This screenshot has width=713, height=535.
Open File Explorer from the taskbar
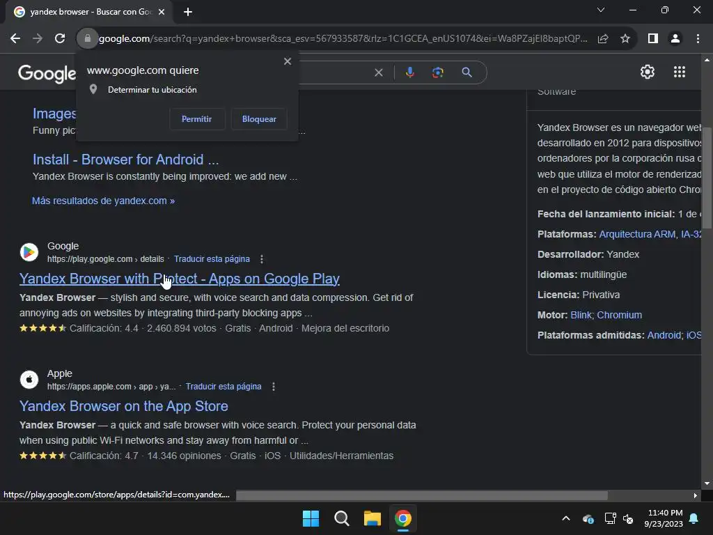point(373,518)
